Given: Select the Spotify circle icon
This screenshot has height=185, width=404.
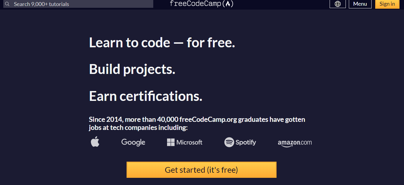Looking at the screenshot, I should pyautogui.click(x=229, y=142).
